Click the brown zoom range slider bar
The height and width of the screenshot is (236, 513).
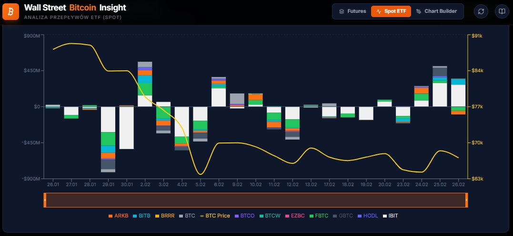(256, 200)
